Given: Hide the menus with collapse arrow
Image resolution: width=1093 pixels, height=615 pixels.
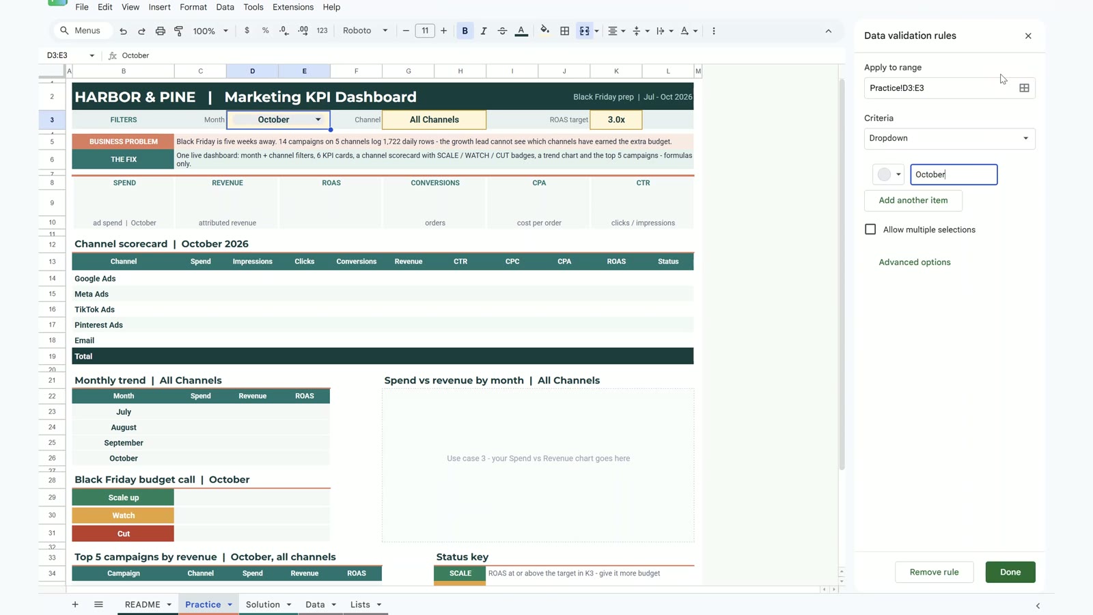Looking at the screenshot, I should click(828, 31).
